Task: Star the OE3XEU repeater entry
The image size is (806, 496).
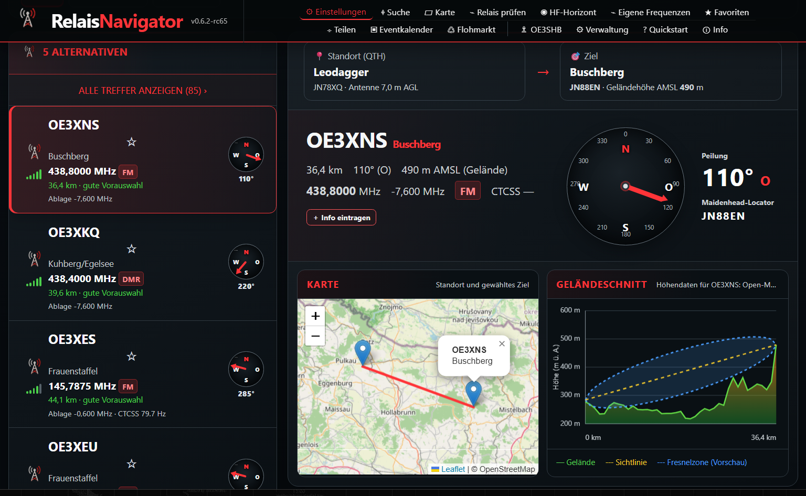Action: (x=132, y=463)
